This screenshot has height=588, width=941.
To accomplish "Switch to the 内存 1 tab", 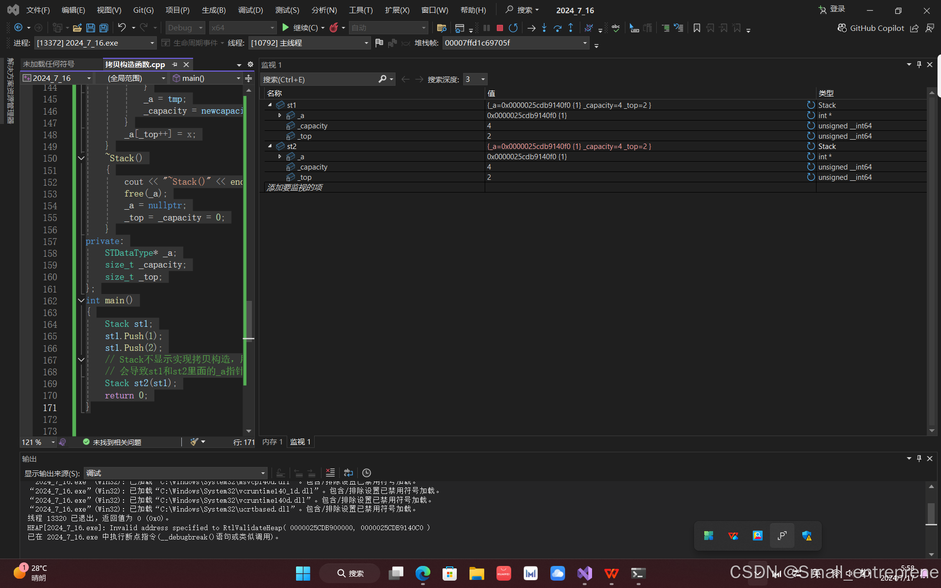I will [x=272, y=442].
